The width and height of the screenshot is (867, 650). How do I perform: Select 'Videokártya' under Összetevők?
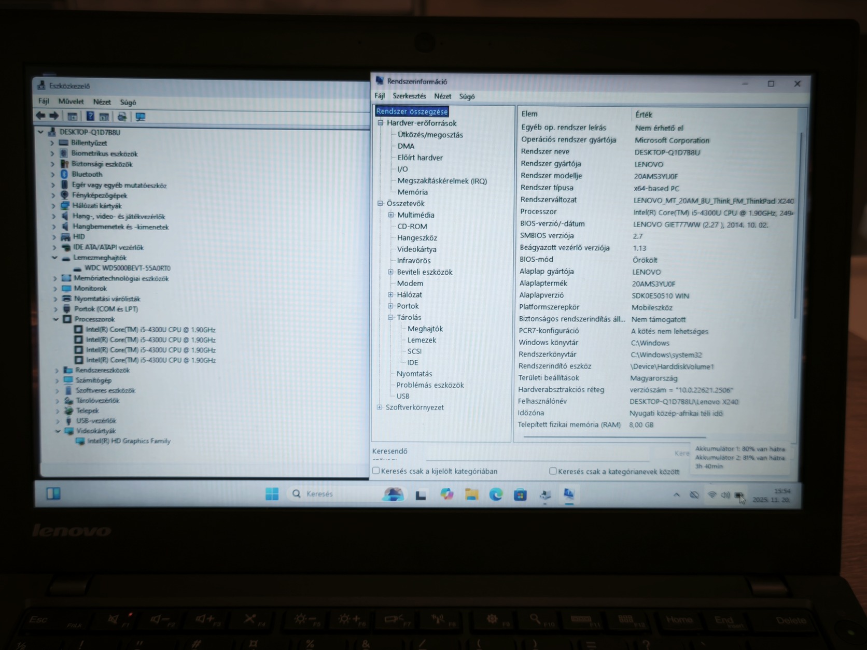coord(416,249)
